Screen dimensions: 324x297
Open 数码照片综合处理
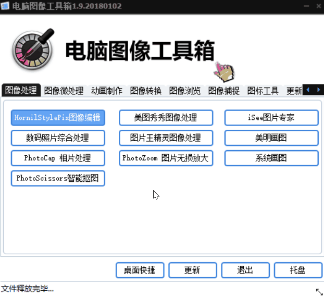click(x=58, y=138)
